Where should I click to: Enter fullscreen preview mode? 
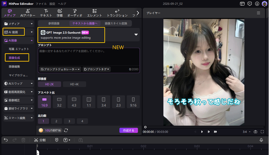click(x=262, y=132)
